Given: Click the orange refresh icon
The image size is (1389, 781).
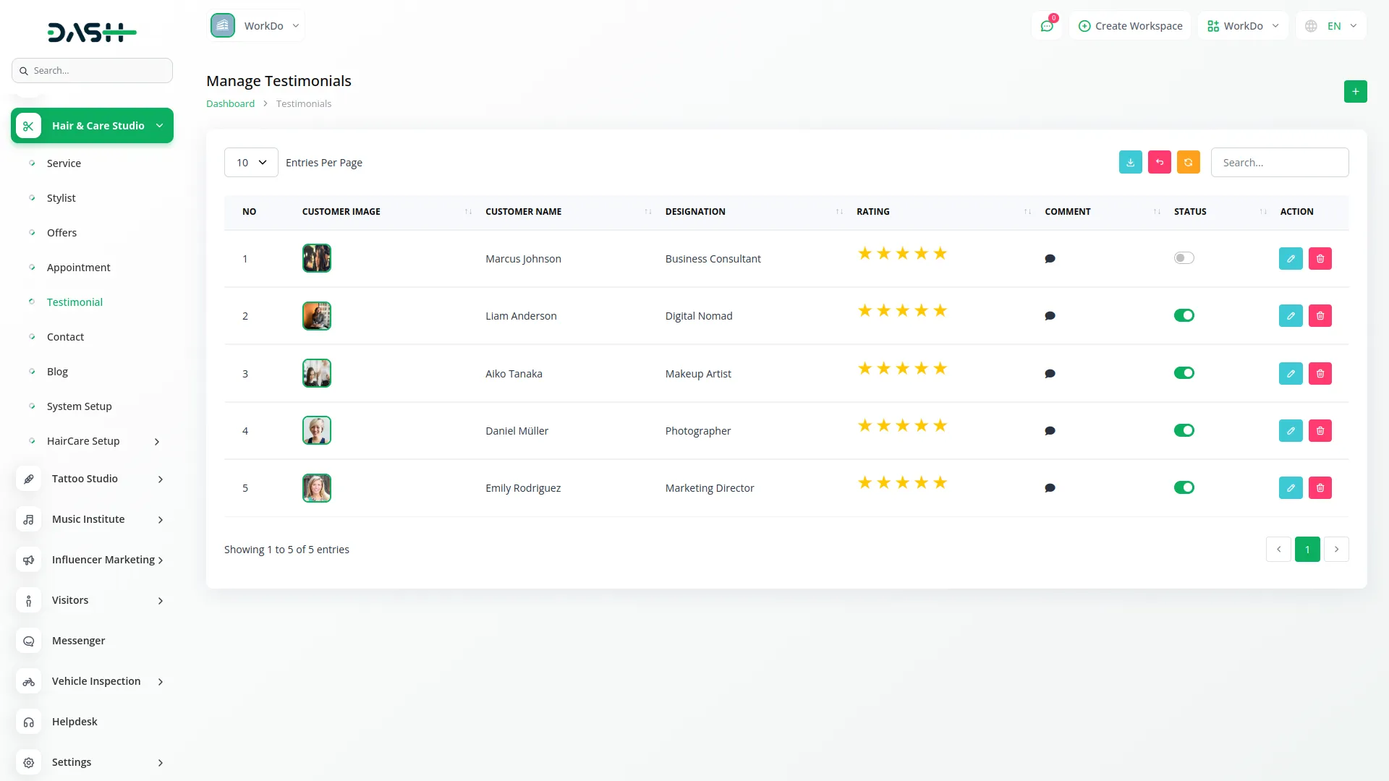Looking at the screenshot, I should (1188, 162).
